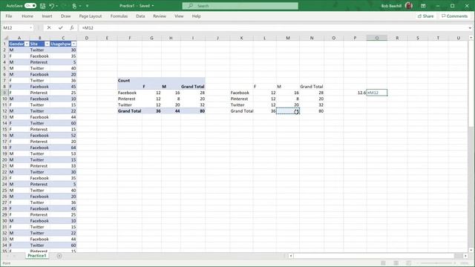Open the File menu

click(x=9, y=16)
